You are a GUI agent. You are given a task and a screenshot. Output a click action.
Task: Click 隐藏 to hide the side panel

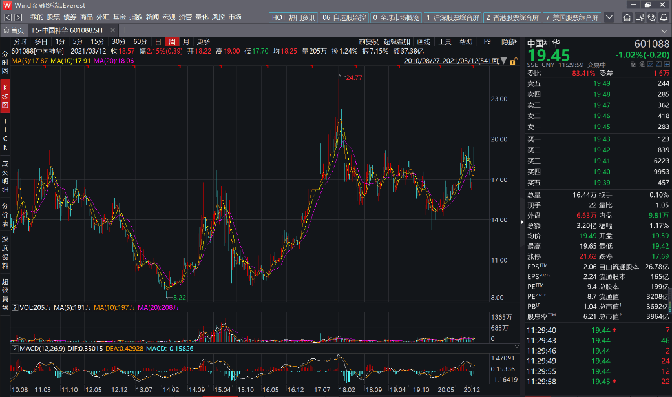pyautogui.click(x=509, y=41)
